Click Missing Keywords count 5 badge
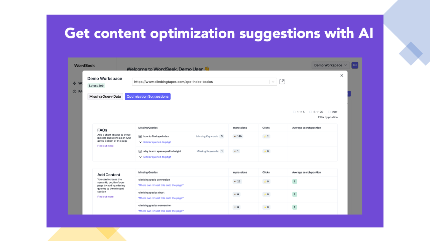Screen dimensions: 430x241 tap(222, 136)
